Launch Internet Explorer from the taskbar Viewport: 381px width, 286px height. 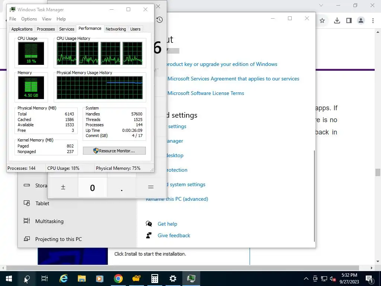click(63, 279)
